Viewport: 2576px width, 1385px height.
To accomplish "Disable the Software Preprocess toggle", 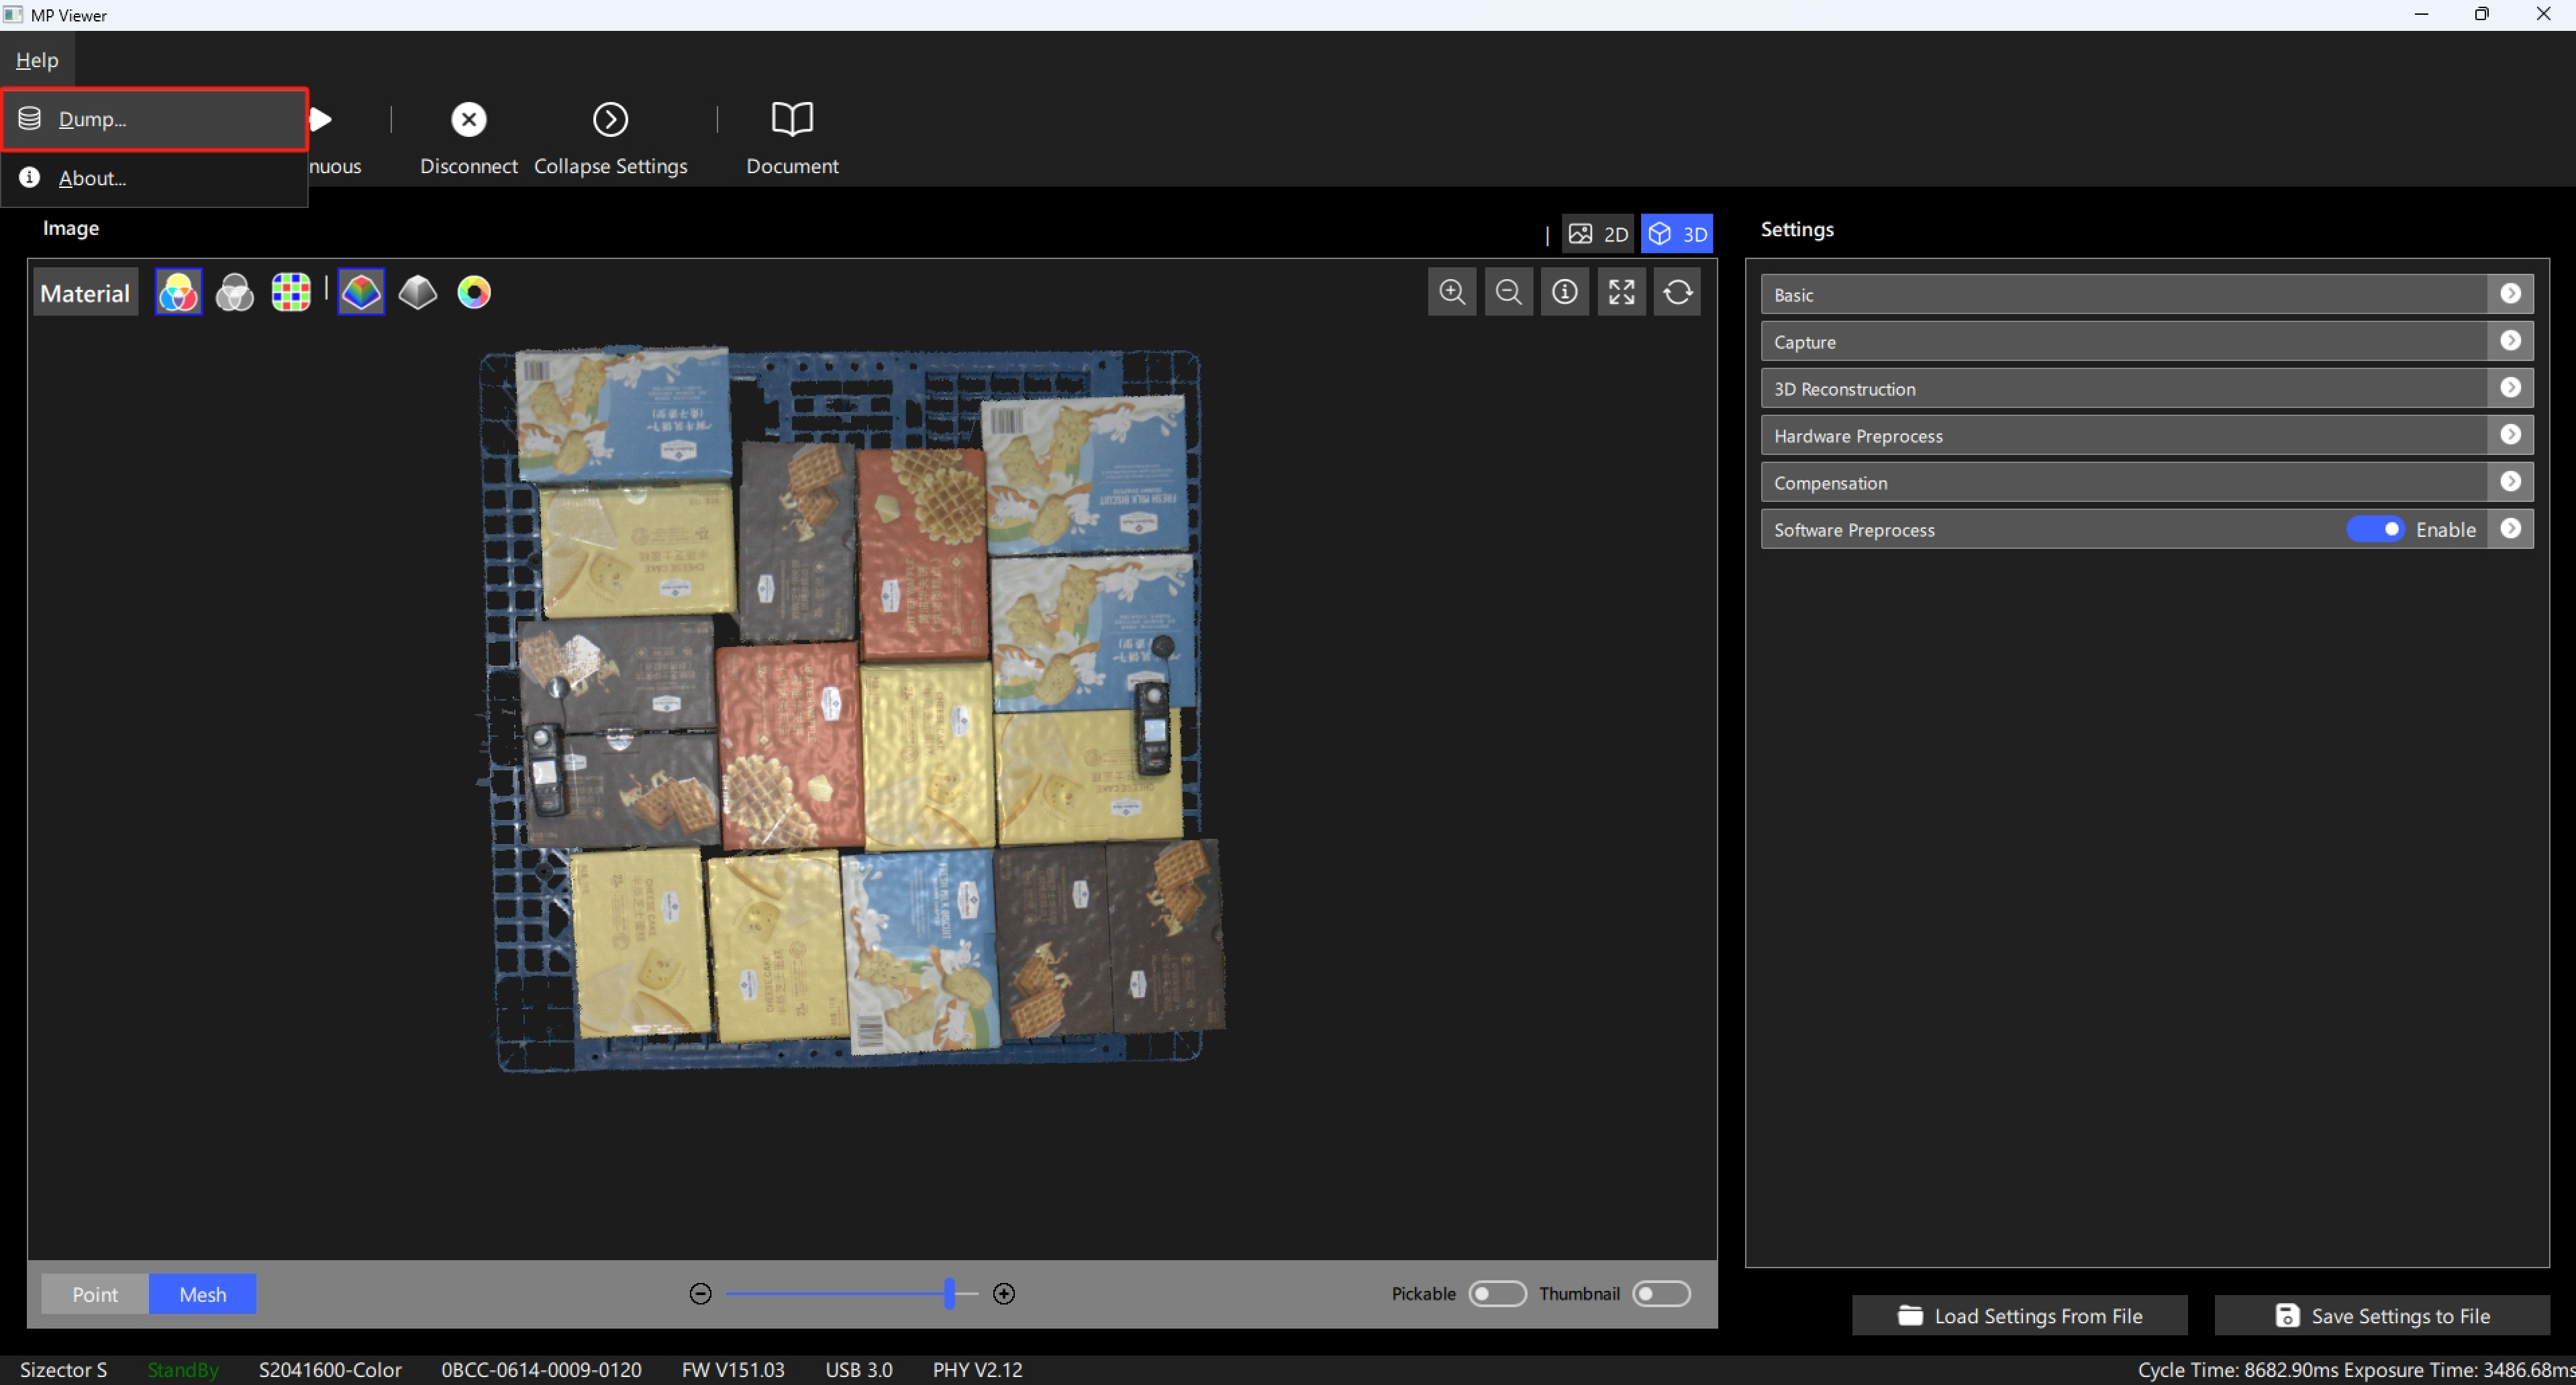I will pos(2375,529).
